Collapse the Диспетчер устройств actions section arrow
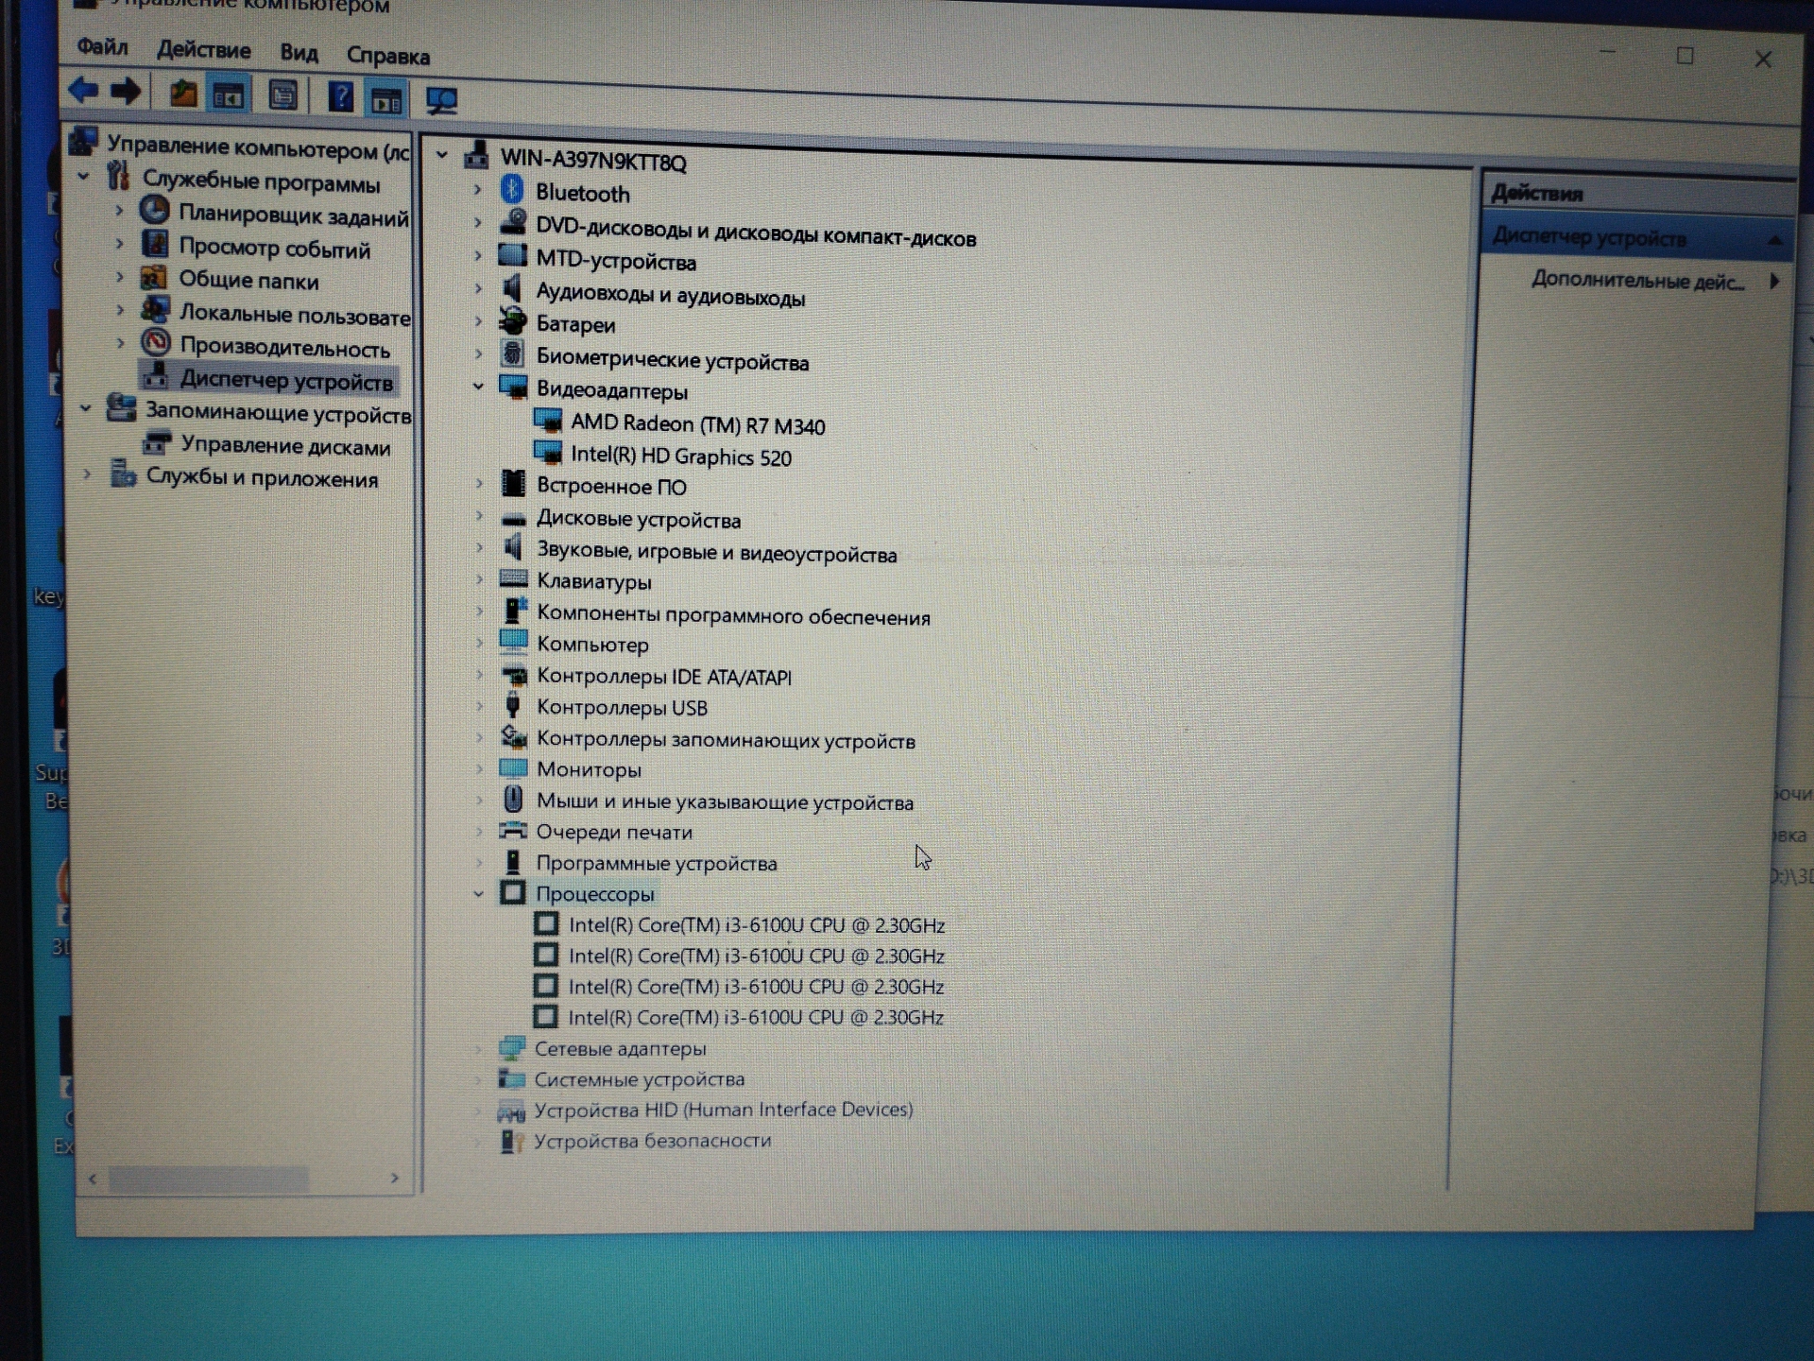1814x1361 pixels. pyautogui.click(x=1774, y=241)
